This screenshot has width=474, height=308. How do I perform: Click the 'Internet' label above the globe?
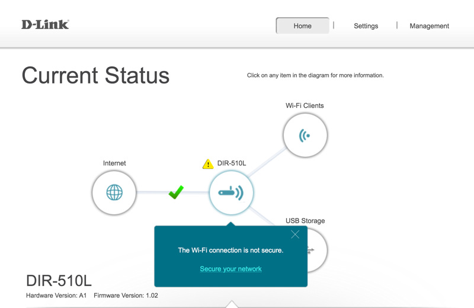click(x=114, y=163)
